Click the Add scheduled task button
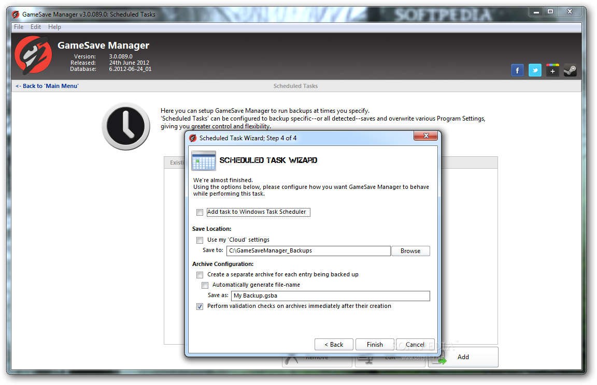 point(463,357)
